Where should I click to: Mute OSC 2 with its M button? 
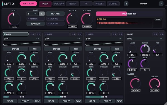pos(79,34)
